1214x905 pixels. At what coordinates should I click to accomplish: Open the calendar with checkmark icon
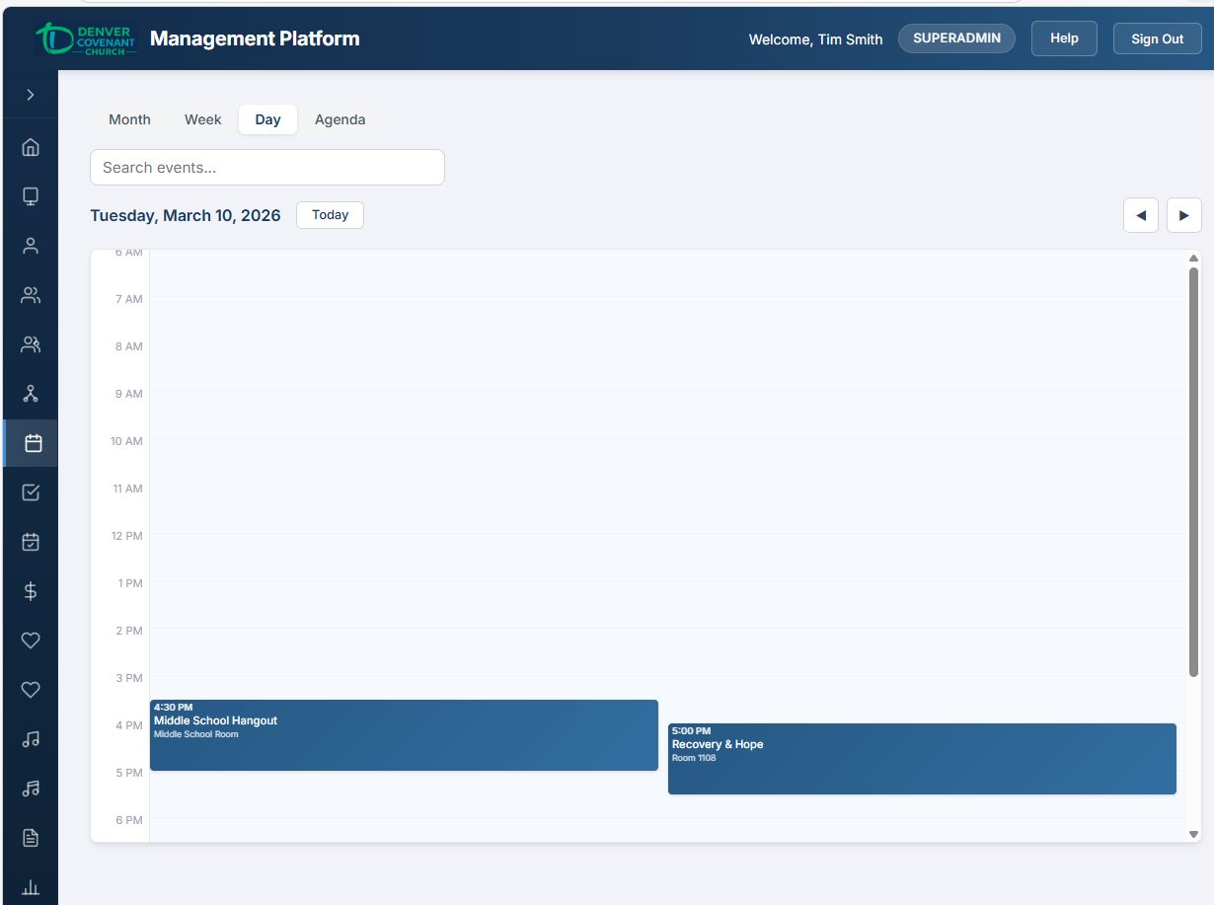pos(31,542)
